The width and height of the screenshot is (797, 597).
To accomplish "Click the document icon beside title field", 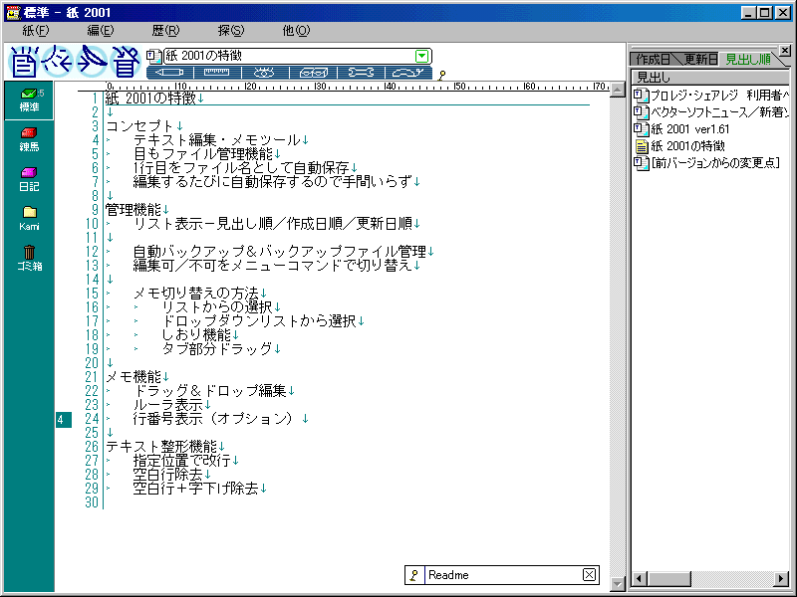I will point(153,56).
